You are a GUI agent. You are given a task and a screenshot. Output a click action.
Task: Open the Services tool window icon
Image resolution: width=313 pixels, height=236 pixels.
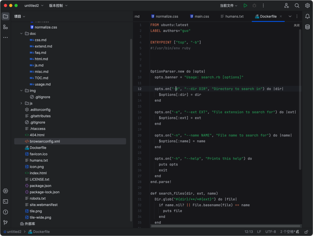(x=6, y=191)
